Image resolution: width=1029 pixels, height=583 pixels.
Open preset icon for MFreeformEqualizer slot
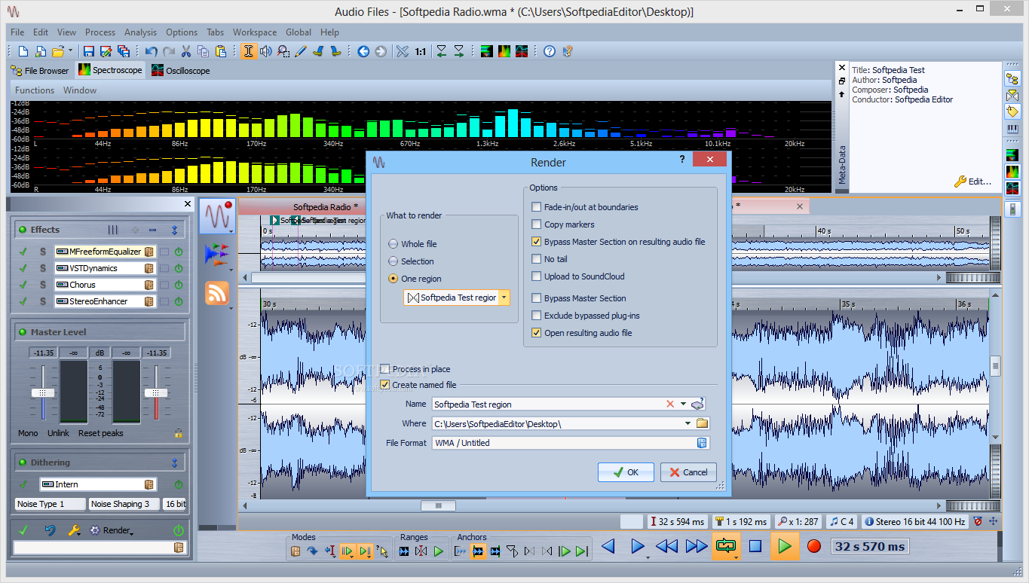click(x=149, y=252)
